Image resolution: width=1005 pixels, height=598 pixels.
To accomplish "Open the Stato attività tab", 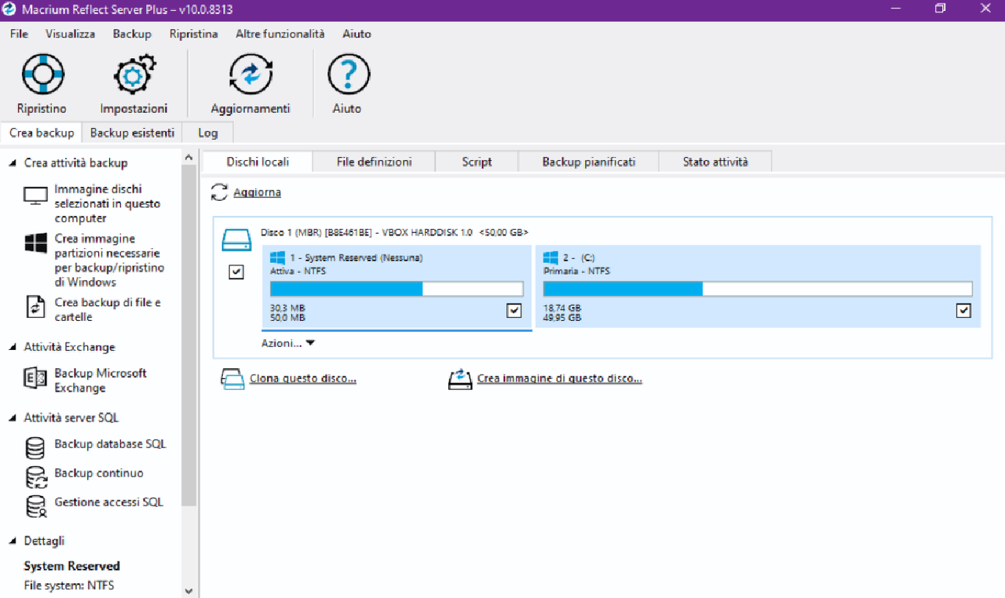I will click(715, 162).
